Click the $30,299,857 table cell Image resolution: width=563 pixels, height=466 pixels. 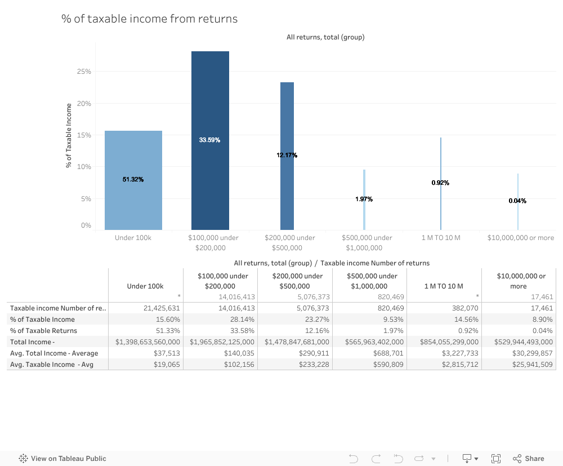[x=533, y=353]
